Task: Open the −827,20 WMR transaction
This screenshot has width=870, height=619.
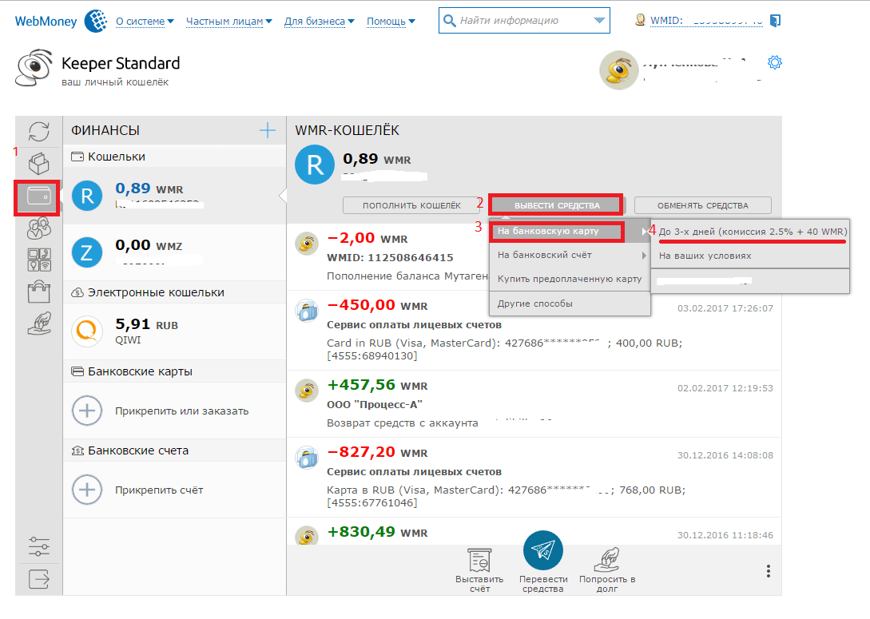Action: tap(534, 478)
